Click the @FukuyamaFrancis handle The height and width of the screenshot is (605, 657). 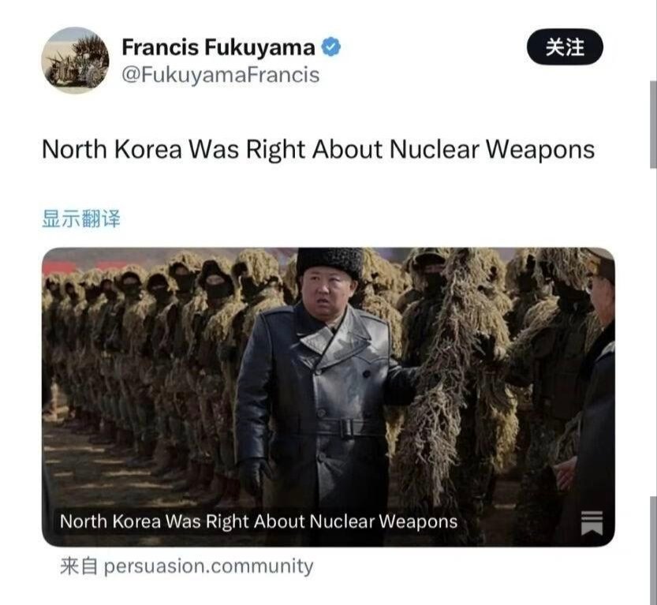220,75
